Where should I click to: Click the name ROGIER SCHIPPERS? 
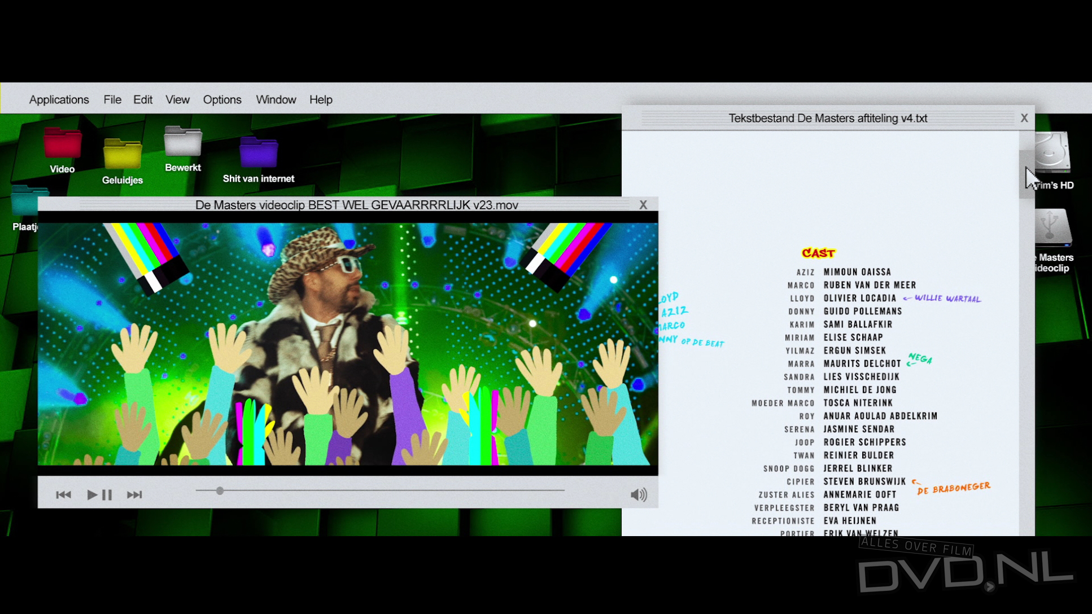pos(864,442)
